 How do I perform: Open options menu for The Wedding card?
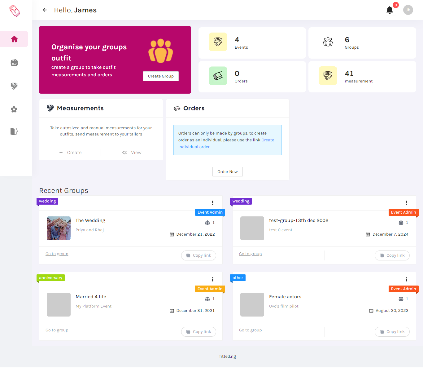click(213, 203)
